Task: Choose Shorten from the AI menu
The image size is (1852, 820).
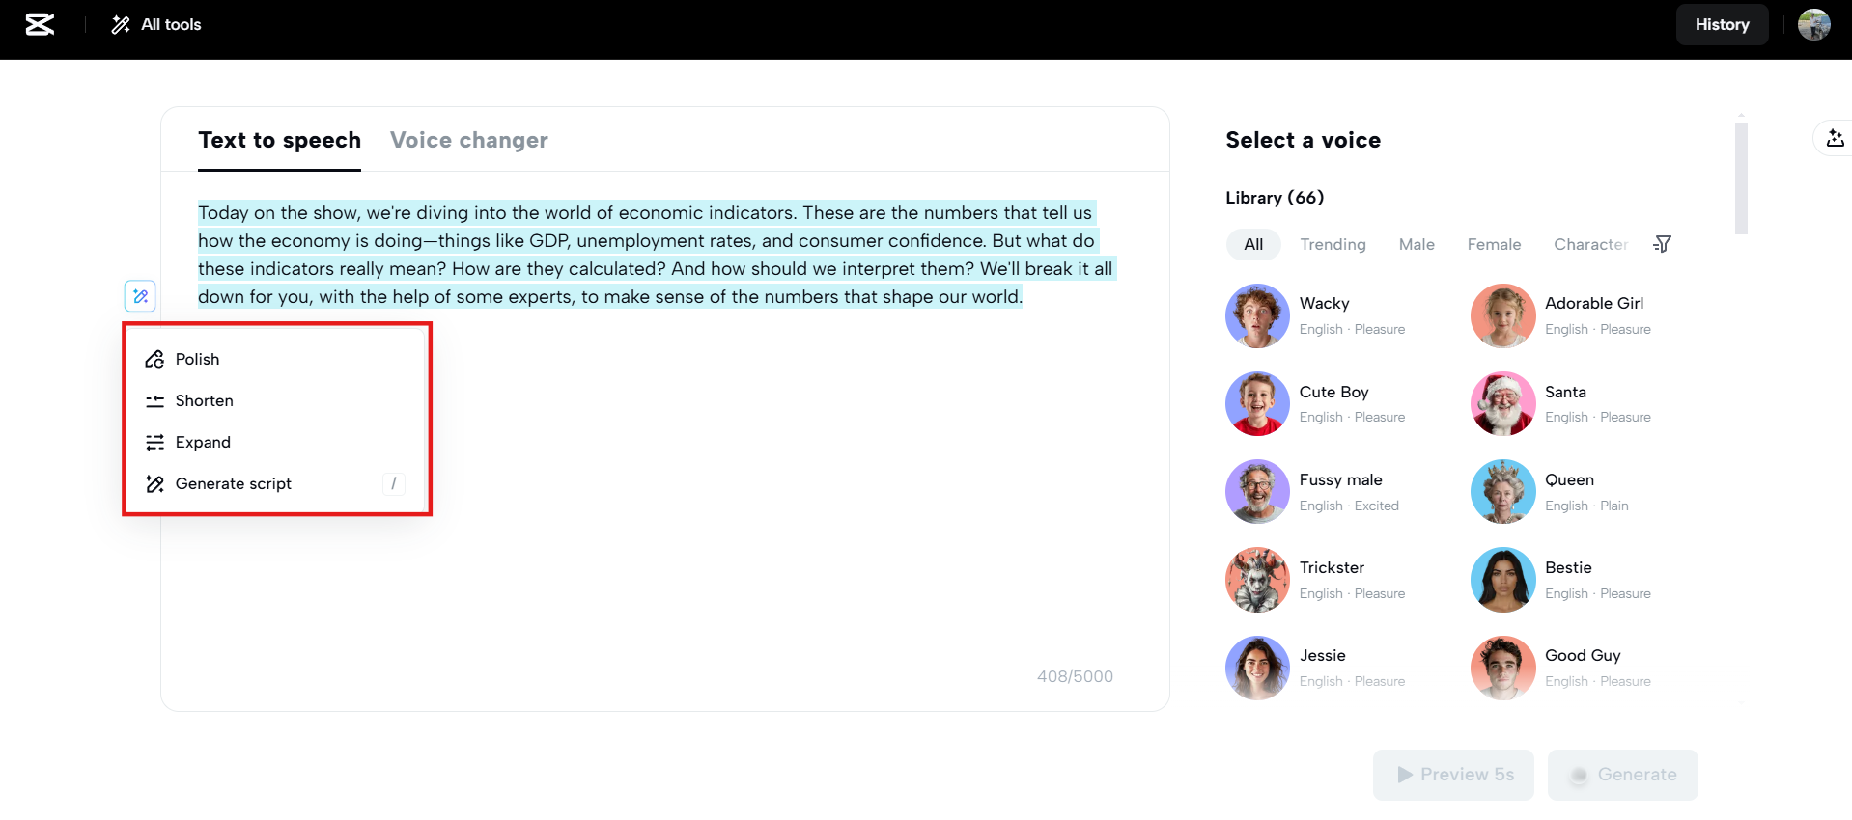Action: click(x=204, y=400)
